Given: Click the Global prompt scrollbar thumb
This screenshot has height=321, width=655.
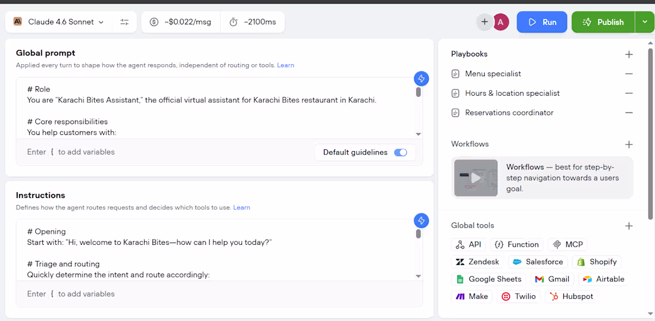Looking at the screenshot, I should pos(419,92).
